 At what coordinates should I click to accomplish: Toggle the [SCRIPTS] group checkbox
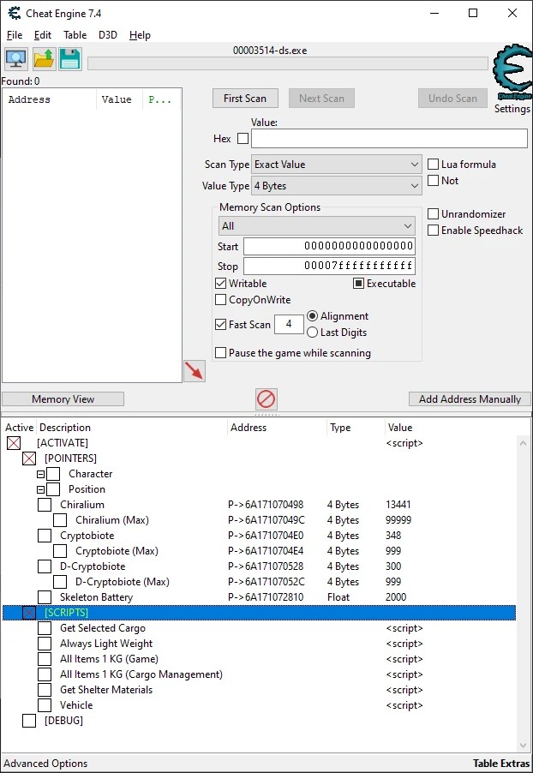click(x=29, y=613)
